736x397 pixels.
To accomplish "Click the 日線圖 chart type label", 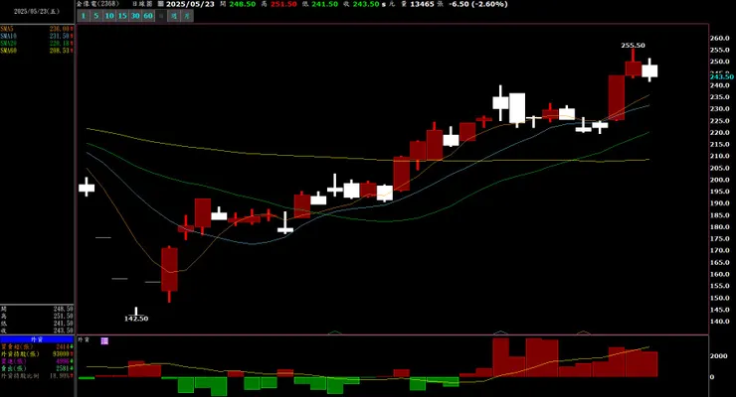I will pyautogui.click(x=142, y=4).
